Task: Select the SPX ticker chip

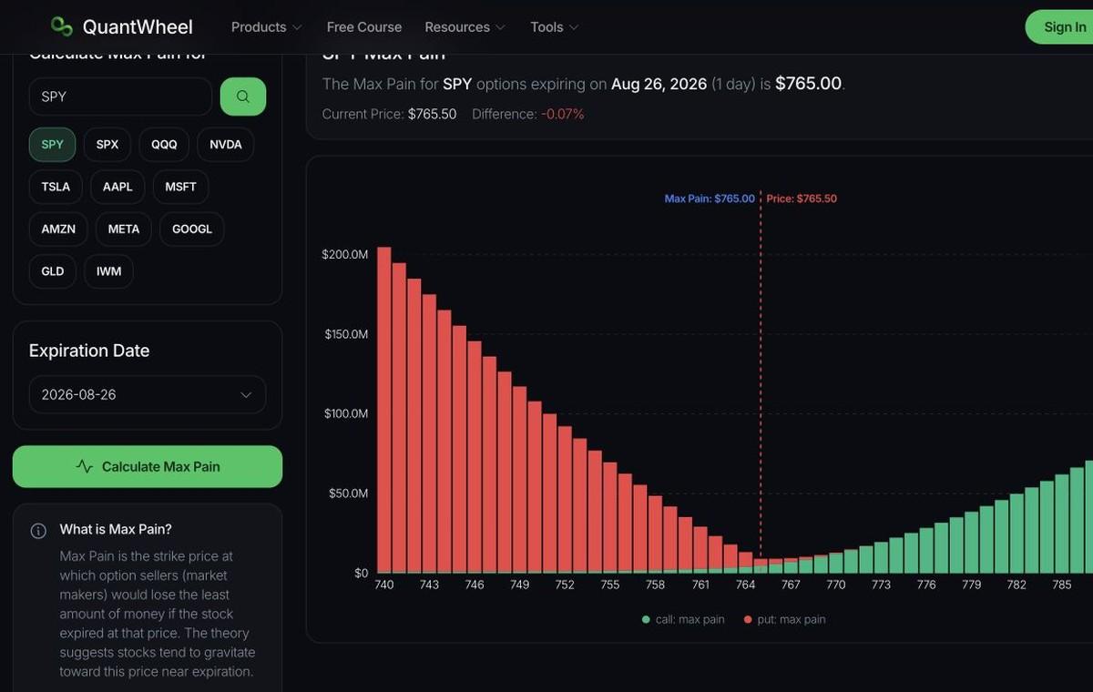Action: [x=107, y=145]
